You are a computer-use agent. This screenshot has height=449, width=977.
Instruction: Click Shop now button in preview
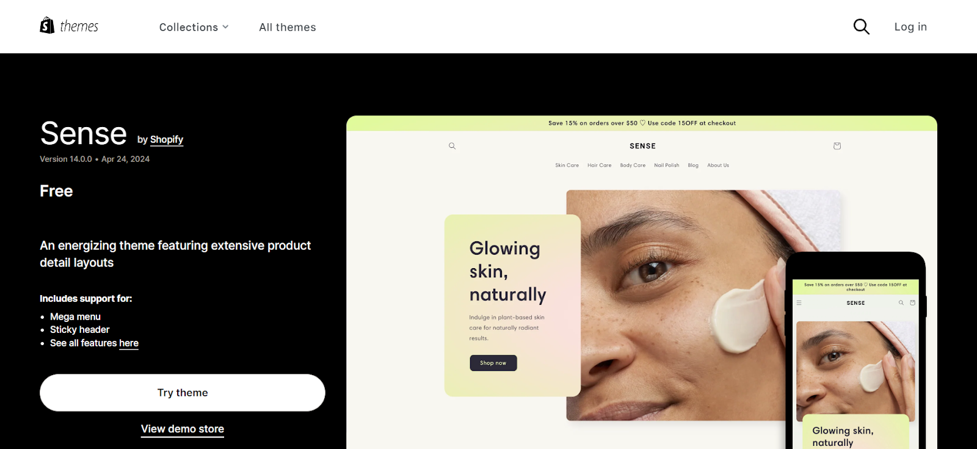(x=493, y=363)
